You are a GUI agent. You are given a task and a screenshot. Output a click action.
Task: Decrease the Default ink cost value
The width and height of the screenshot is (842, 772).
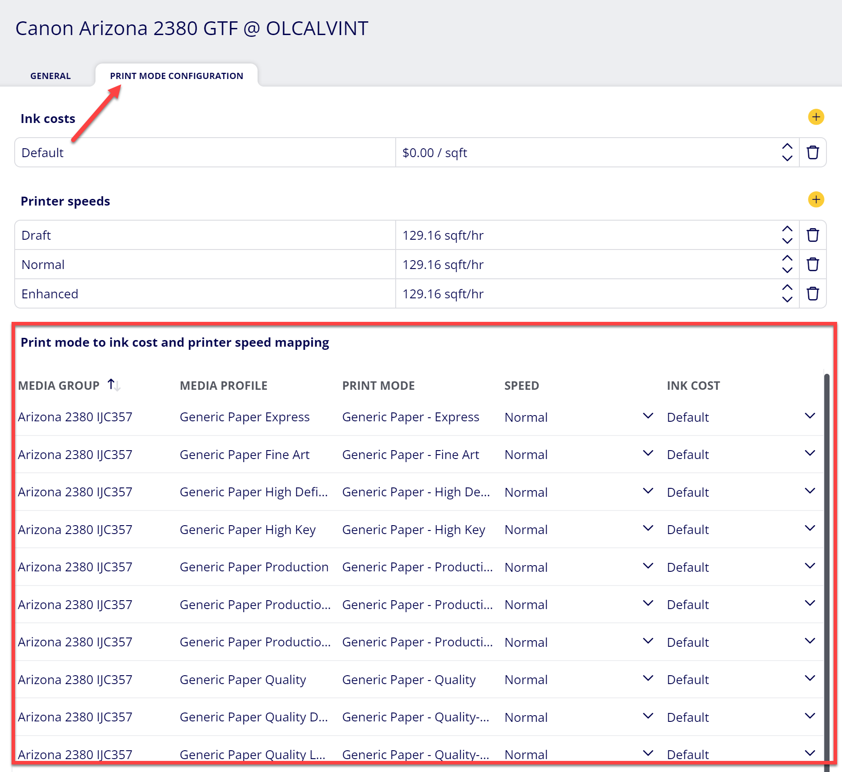tap(787, 158)
